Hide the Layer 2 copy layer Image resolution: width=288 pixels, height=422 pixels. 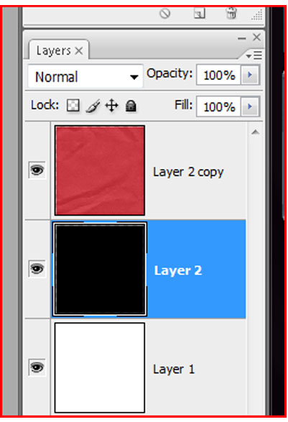[x=37, y=170]
